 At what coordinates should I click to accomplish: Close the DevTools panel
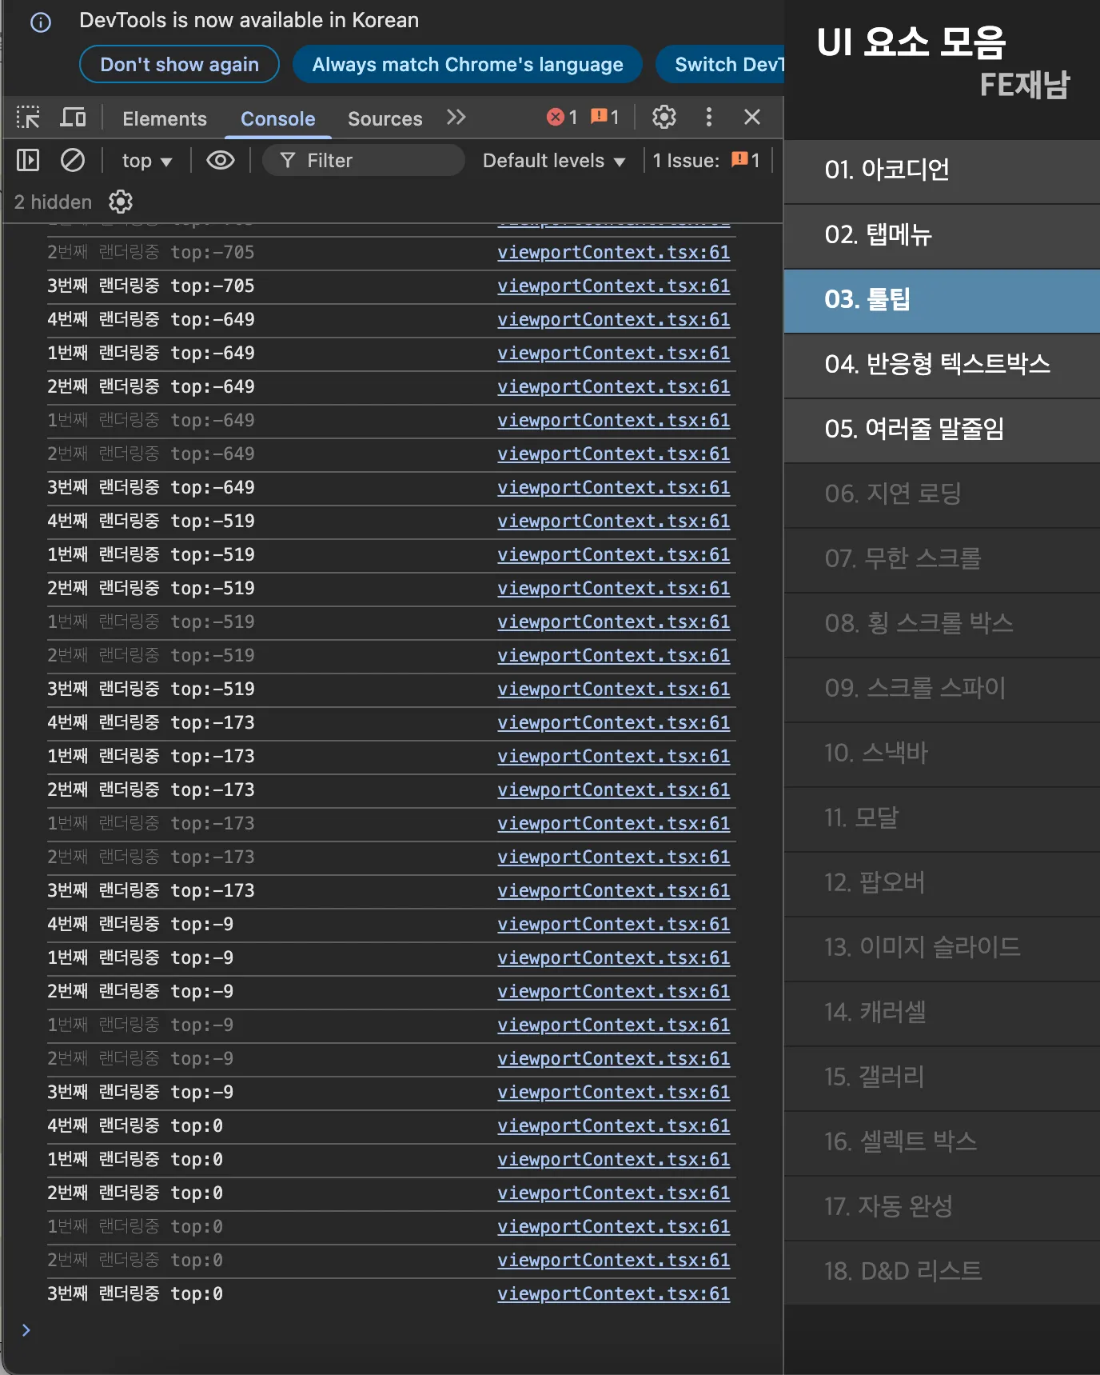pos(751,118)
